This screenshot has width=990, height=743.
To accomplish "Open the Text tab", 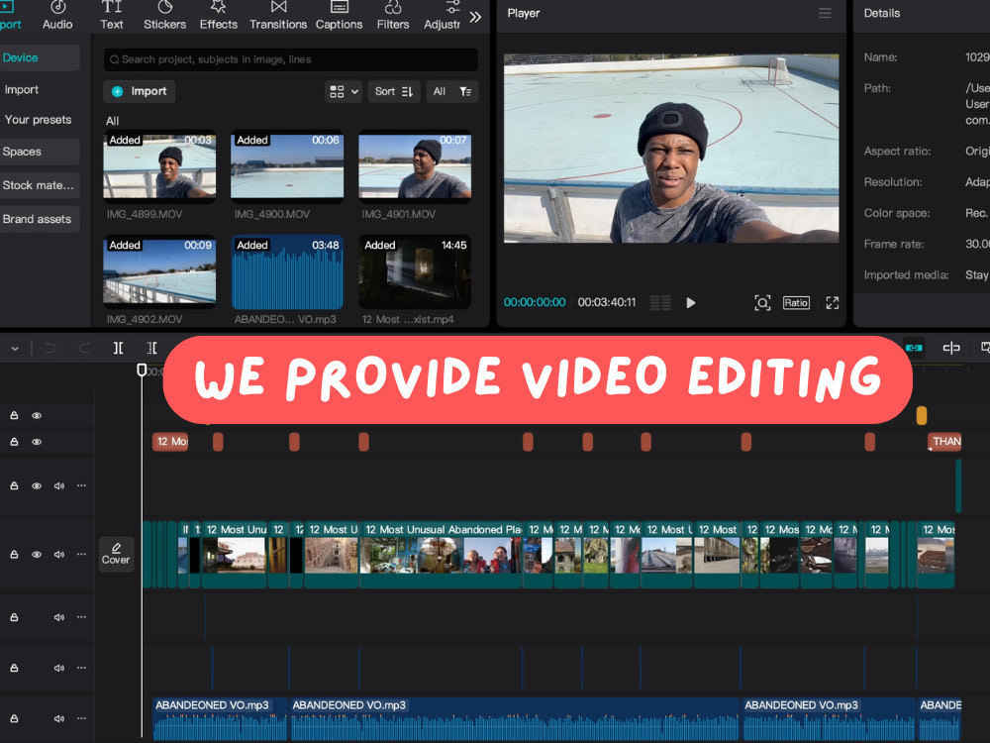I will point(112,16).
